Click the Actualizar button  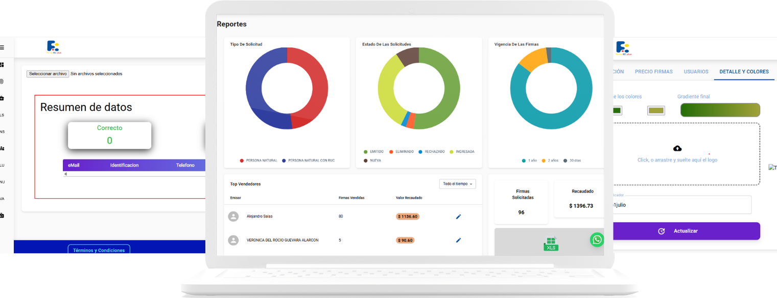685,231
